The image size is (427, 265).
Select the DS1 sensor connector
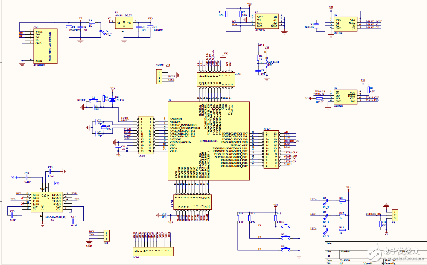(x=394, y=215)
